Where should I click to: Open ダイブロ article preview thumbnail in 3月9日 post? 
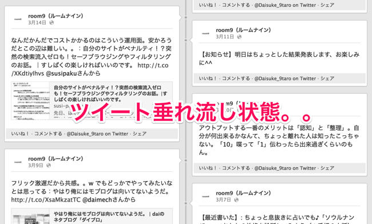point(30,217)
